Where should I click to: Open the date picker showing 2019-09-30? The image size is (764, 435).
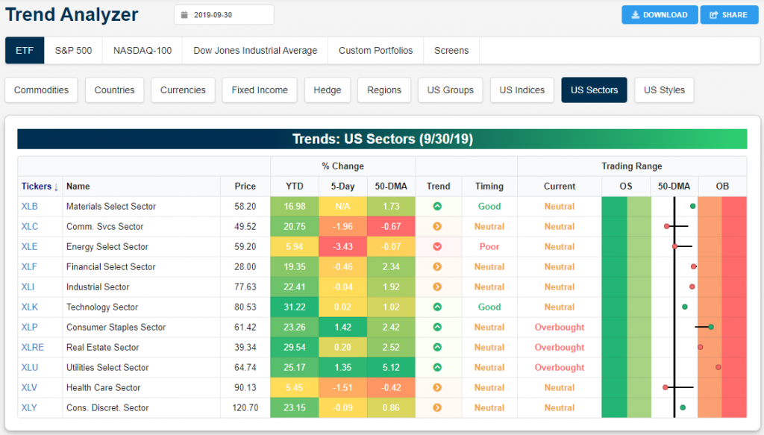(224, 15)
